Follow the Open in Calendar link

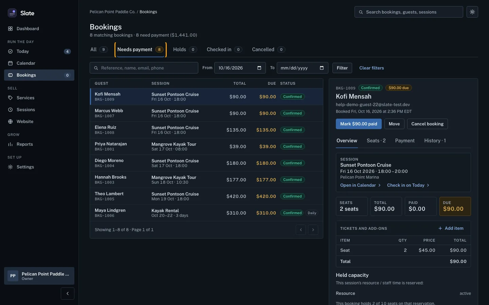point(361,185)
